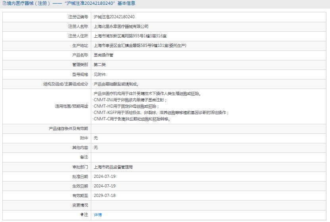
Task: Click the document icon before 境内医疗器械
Action: [4, 4]
